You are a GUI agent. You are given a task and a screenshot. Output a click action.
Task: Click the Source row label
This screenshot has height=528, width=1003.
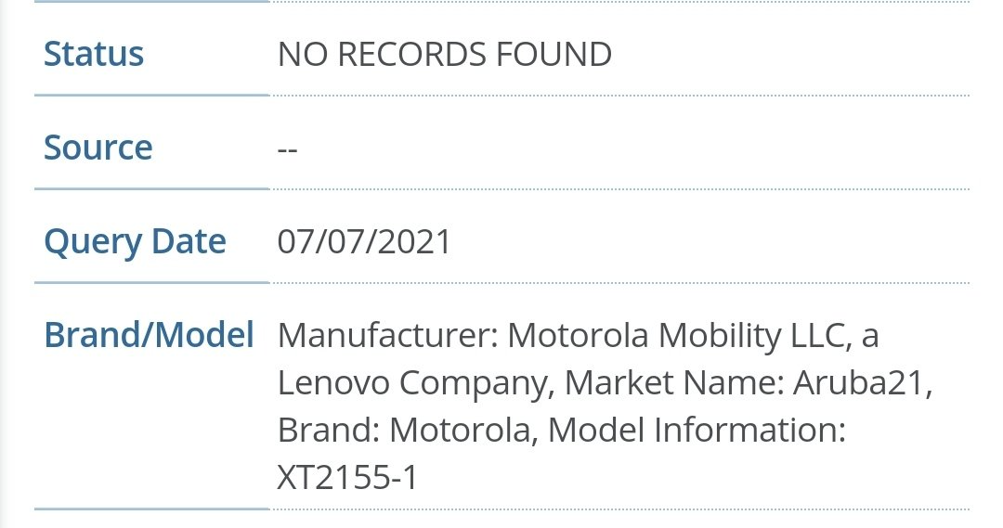pos(98,148)
